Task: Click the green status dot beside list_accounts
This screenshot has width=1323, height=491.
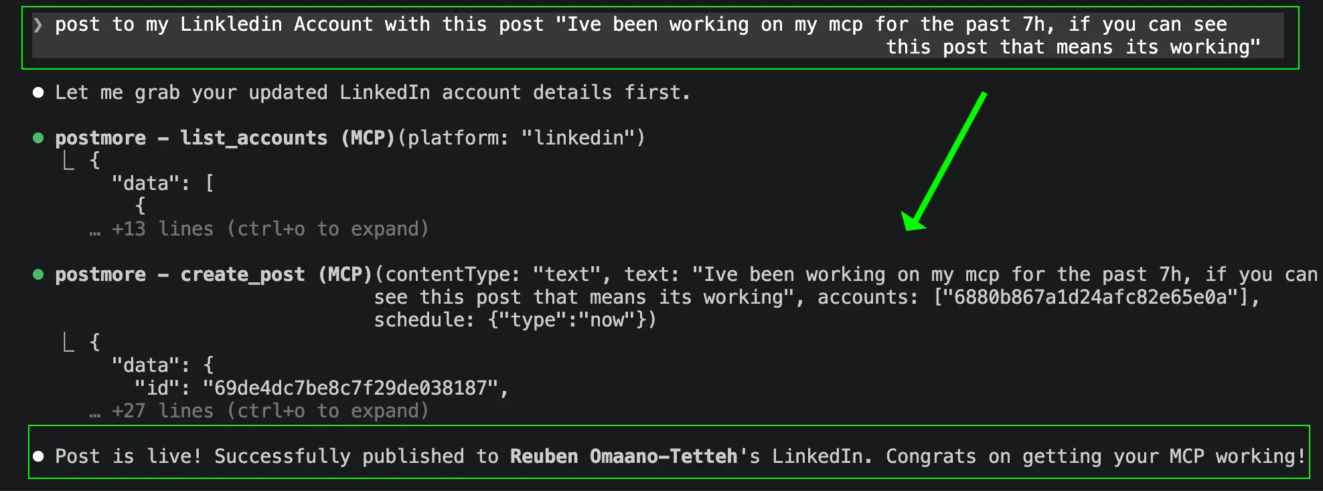Action: click(x=38, y=138)
